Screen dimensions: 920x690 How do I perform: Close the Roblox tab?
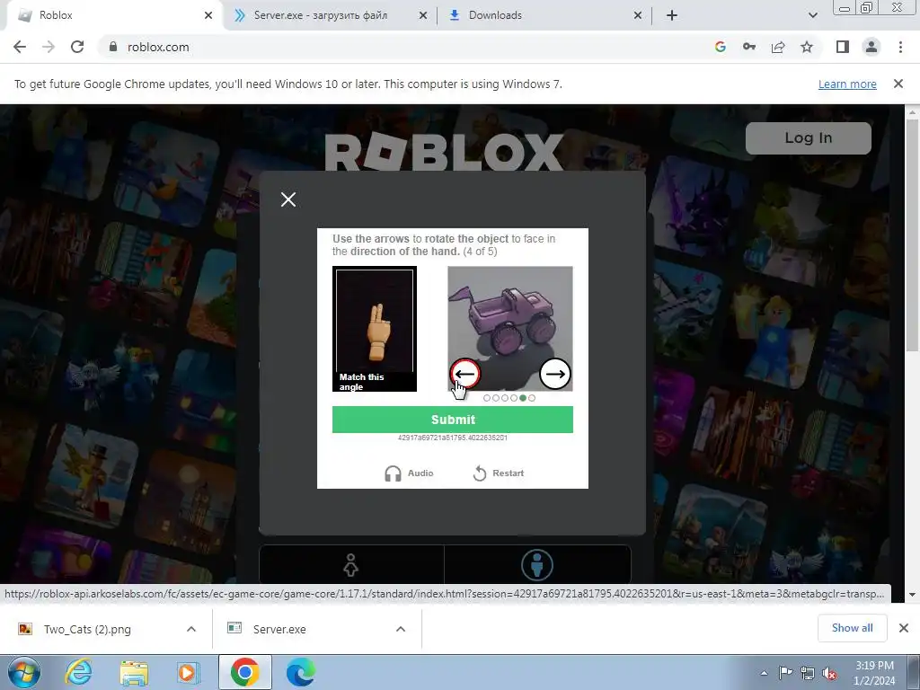coord(208,16)
